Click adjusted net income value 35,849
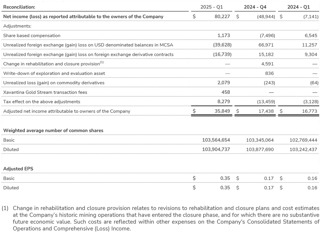 (x=222, y=111)
